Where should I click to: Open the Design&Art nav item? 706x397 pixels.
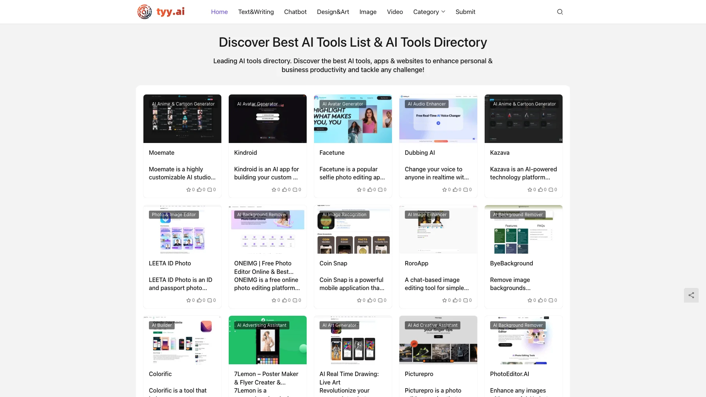(333, 12)
